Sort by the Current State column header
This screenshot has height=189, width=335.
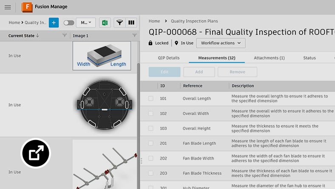[24, 36]
